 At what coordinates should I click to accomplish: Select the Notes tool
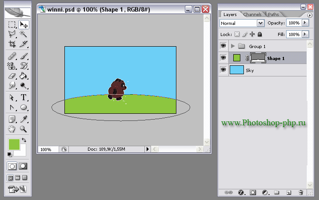click(12, 119)
